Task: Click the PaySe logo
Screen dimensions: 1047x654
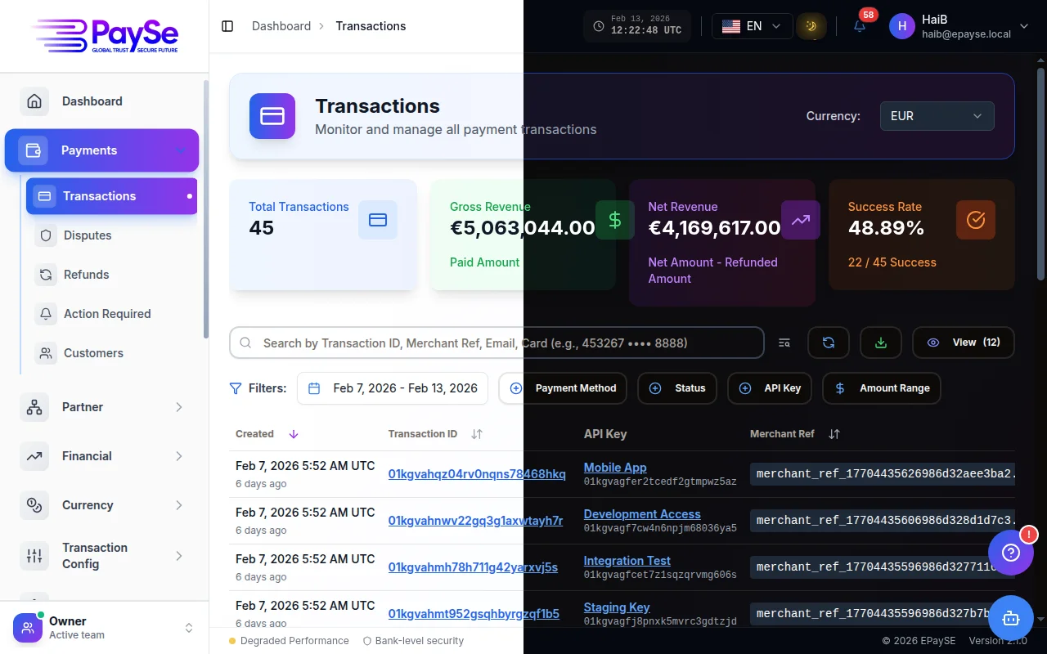Action: (x=105, y=35)
